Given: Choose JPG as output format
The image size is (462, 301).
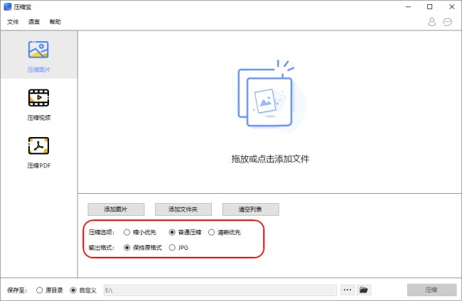Looking at the screenshot, I should (172, 248).
